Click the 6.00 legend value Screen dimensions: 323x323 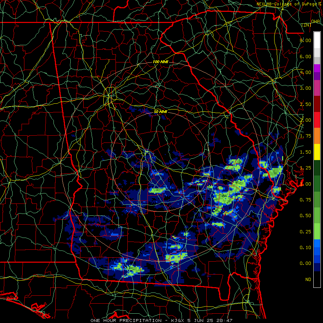[x=305, y=56]
